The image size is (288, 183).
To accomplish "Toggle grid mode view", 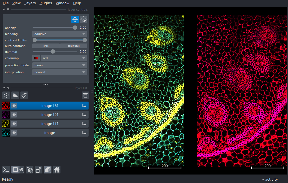I will [48, 170].
